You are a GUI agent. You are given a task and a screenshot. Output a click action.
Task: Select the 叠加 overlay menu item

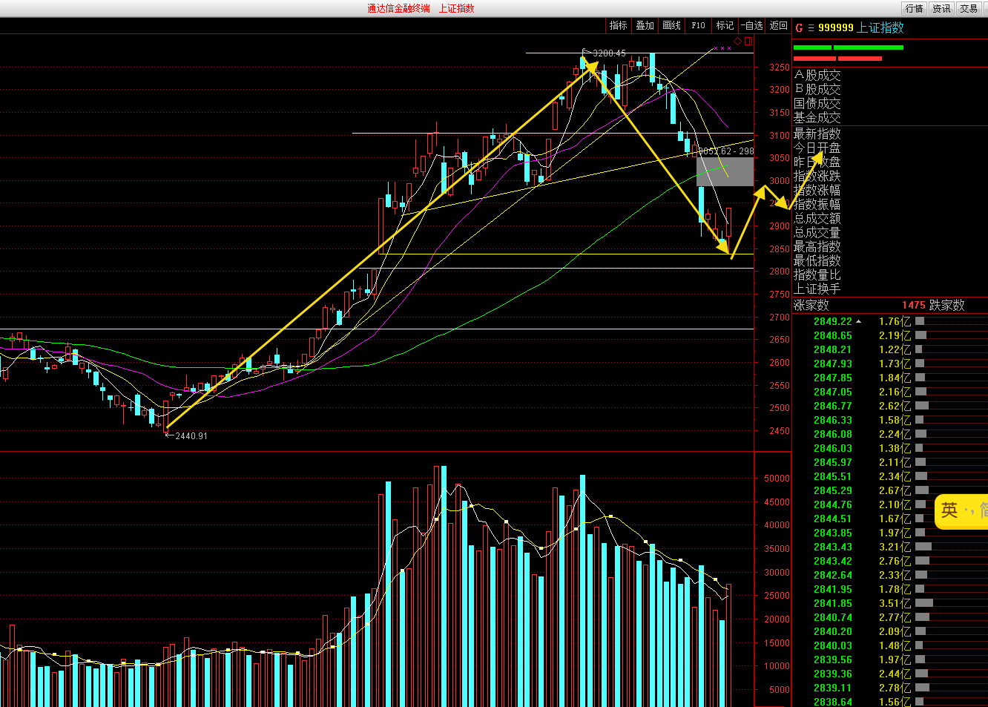(x=645, y=25)
